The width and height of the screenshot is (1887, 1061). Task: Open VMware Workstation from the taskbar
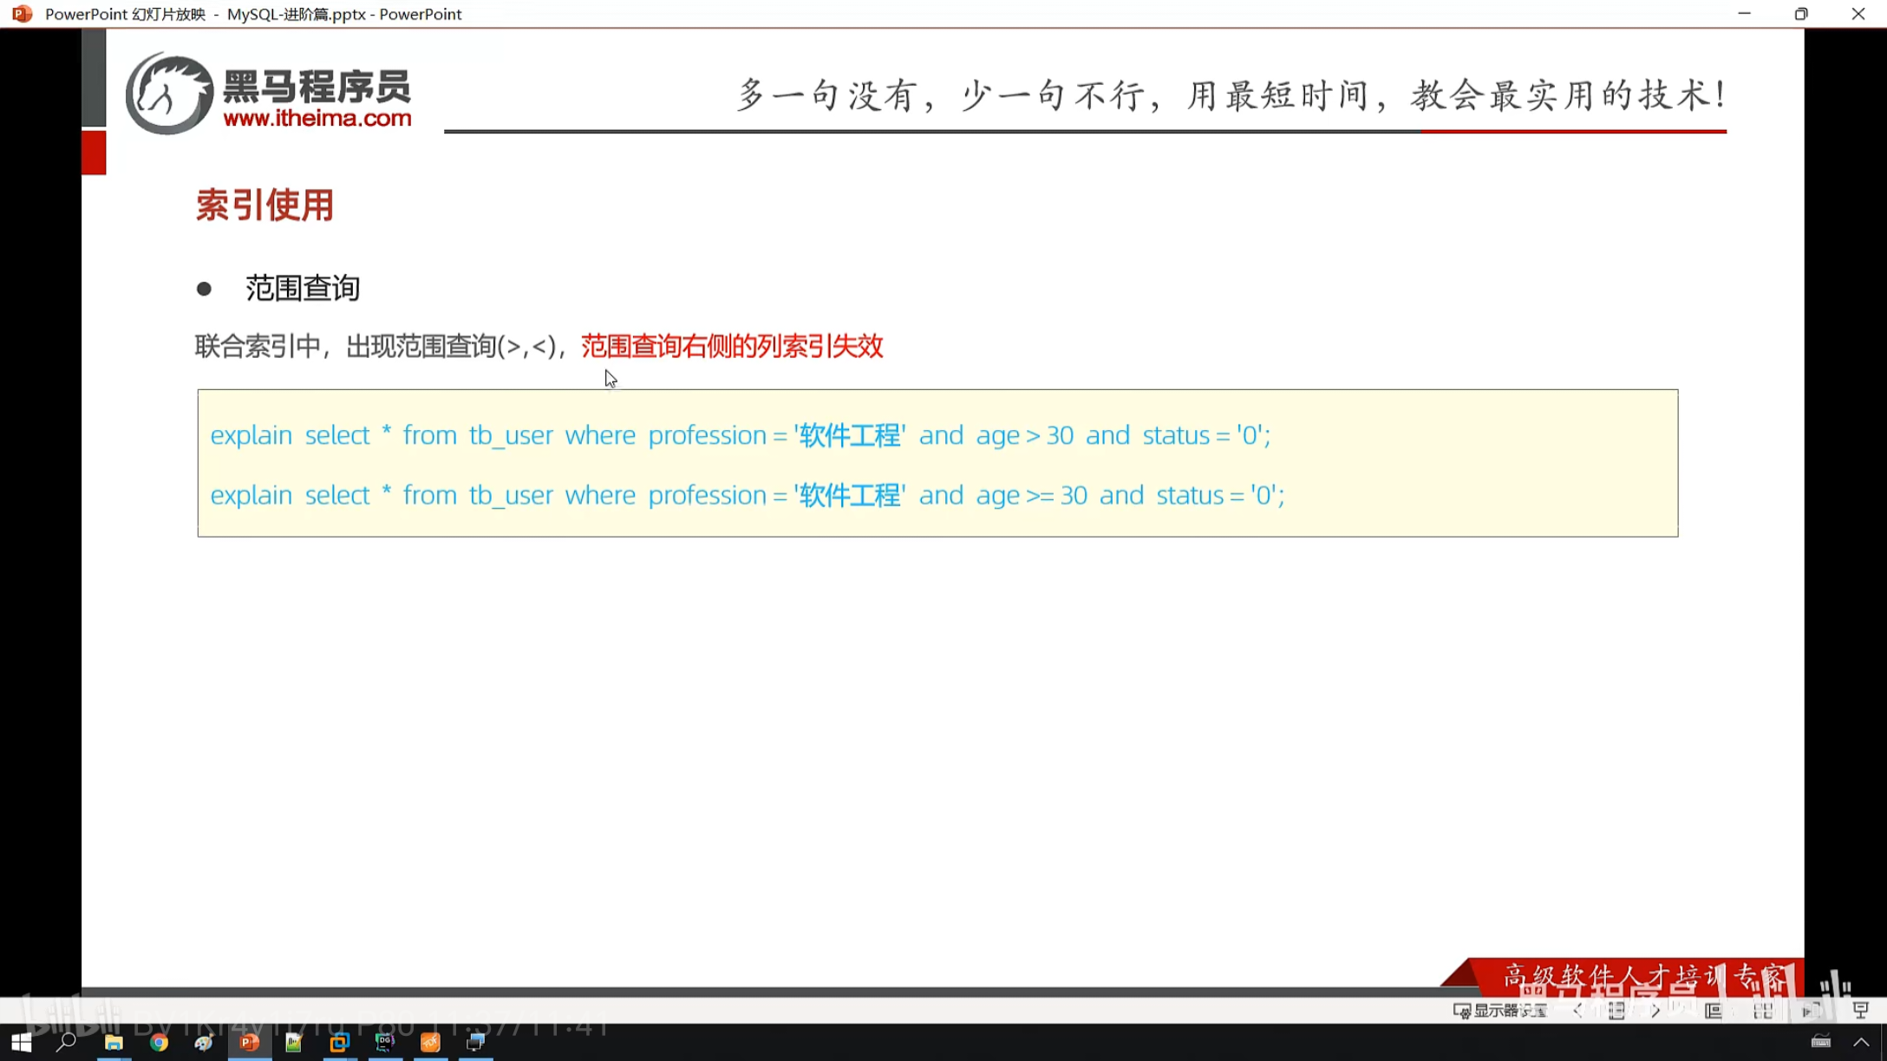tap(339, 1042)
